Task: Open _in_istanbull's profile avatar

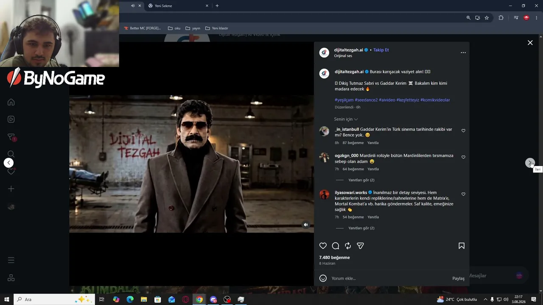Action: [x=324, y=131]
